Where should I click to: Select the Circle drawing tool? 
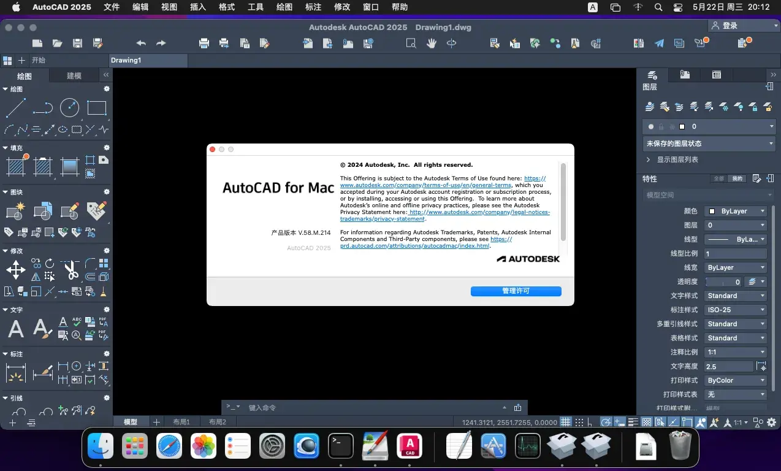69,109
